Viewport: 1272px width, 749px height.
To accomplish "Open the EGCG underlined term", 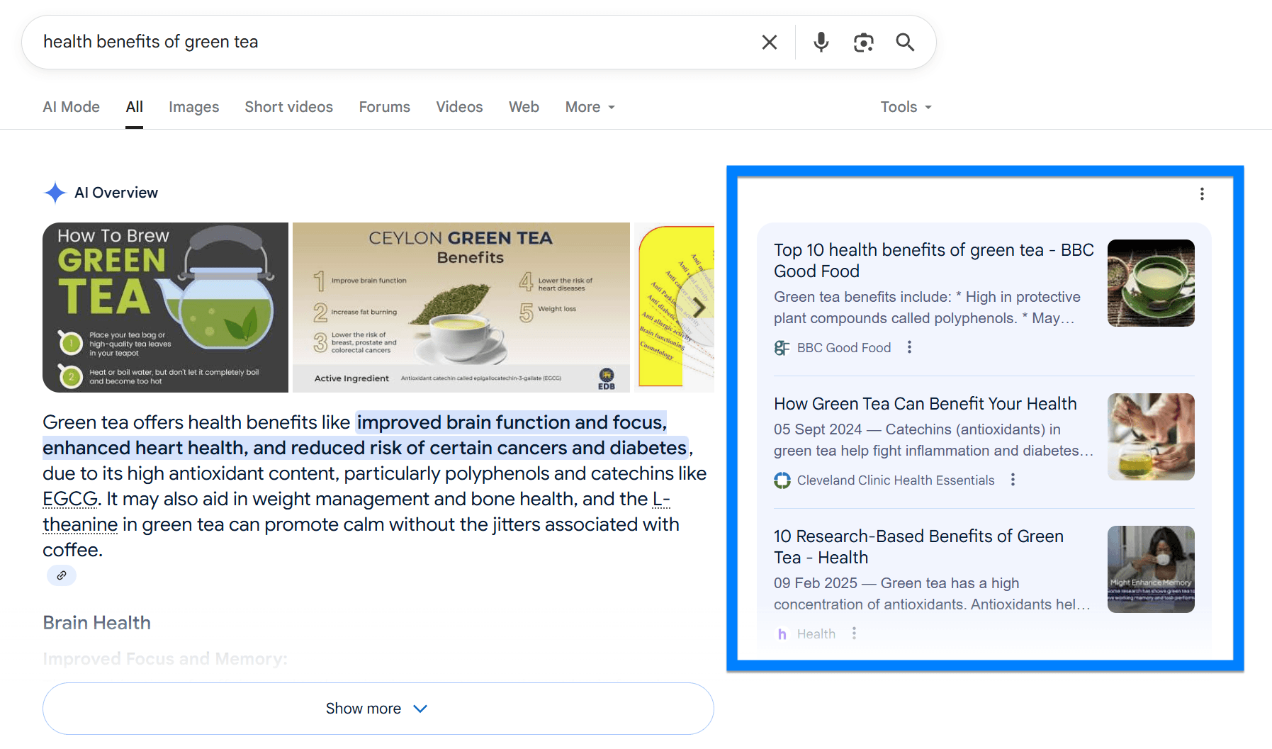I will pos(70,499).
